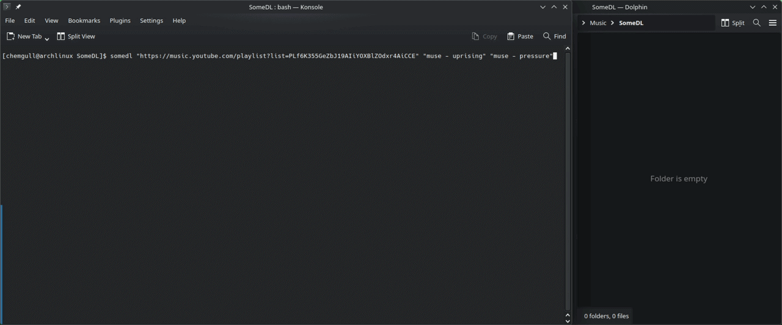Click "0 folders, 0 files" status text
This screenshot has height=325, width=782.
point(606,316)
